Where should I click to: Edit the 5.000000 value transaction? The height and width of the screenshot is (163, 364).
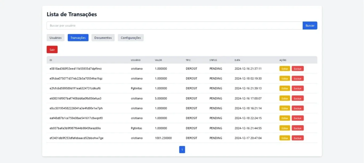click(x=285, y=98)
